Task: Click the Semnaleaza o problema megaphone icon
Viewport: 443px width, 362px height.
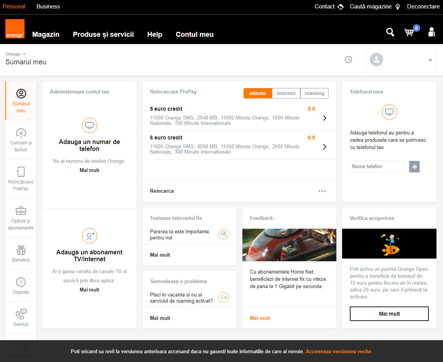Action: pyautogui.click(x=224, y=297)
